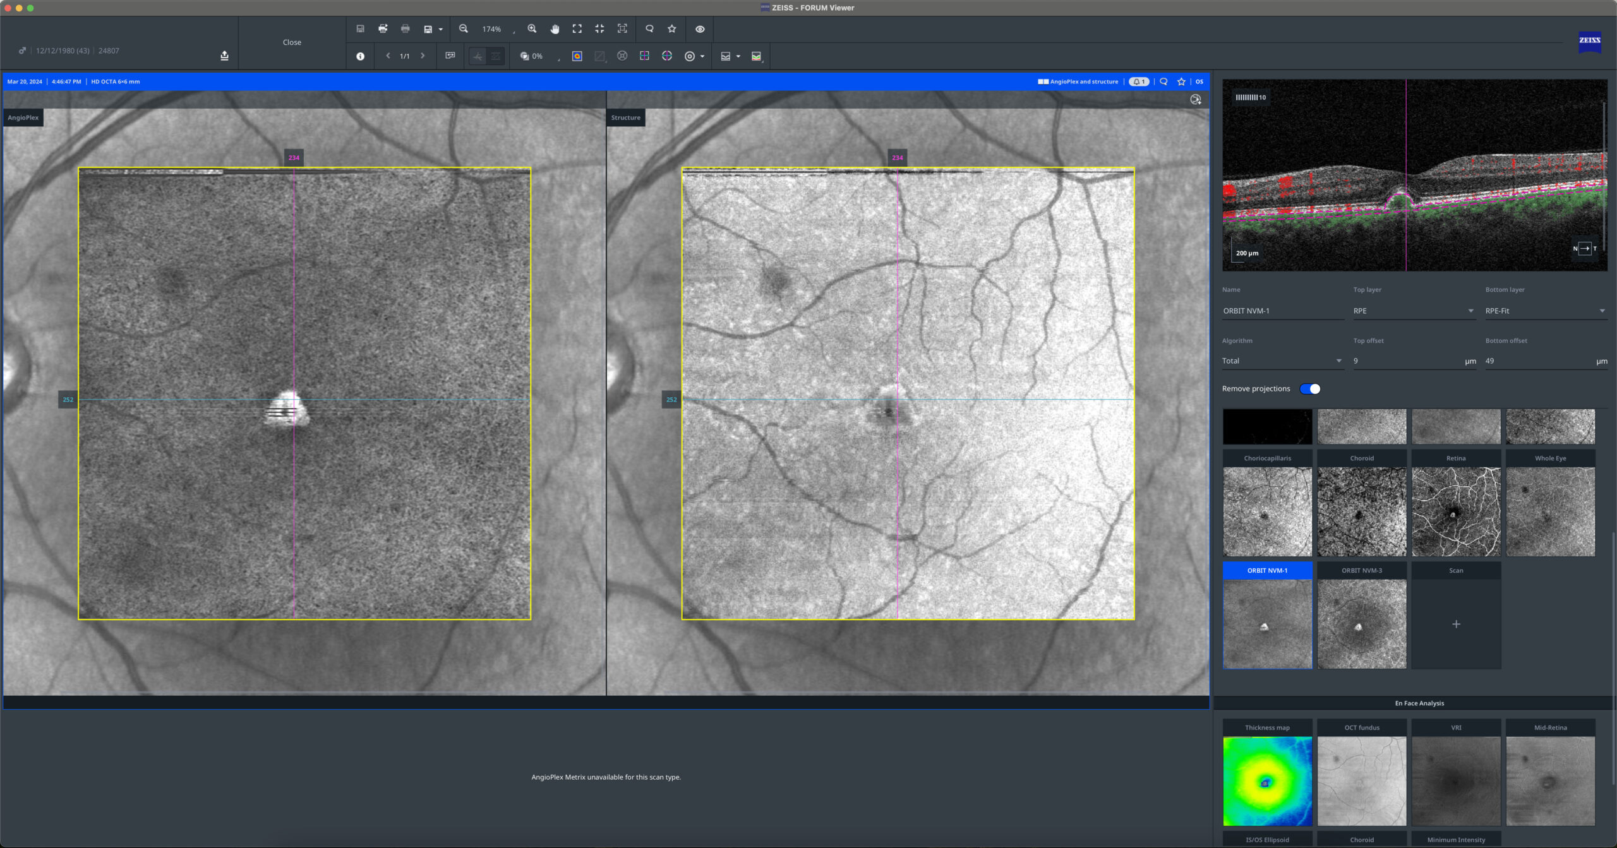Select the ORBIT NVM-3 slab

(1362, 615)
